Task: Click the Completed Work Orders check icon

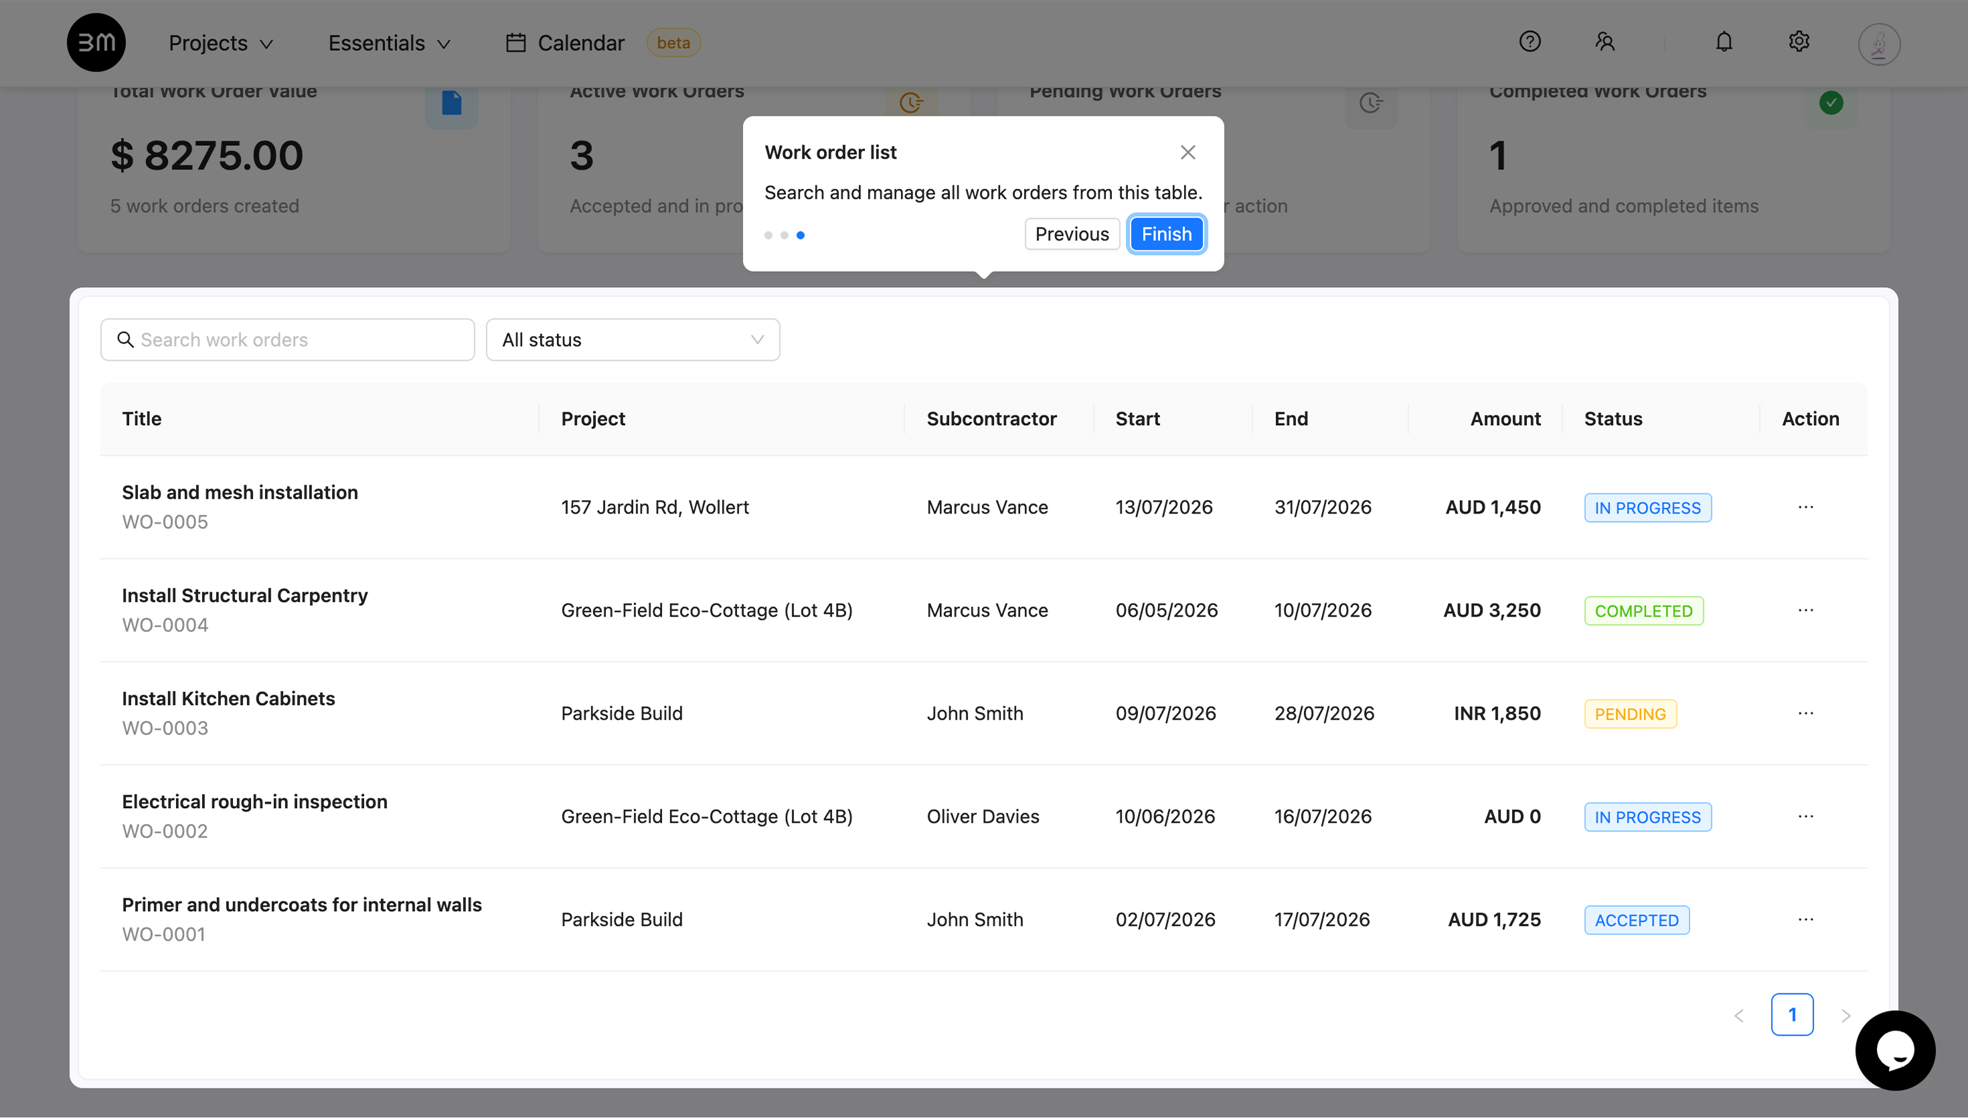Action: pos(1831,103)
